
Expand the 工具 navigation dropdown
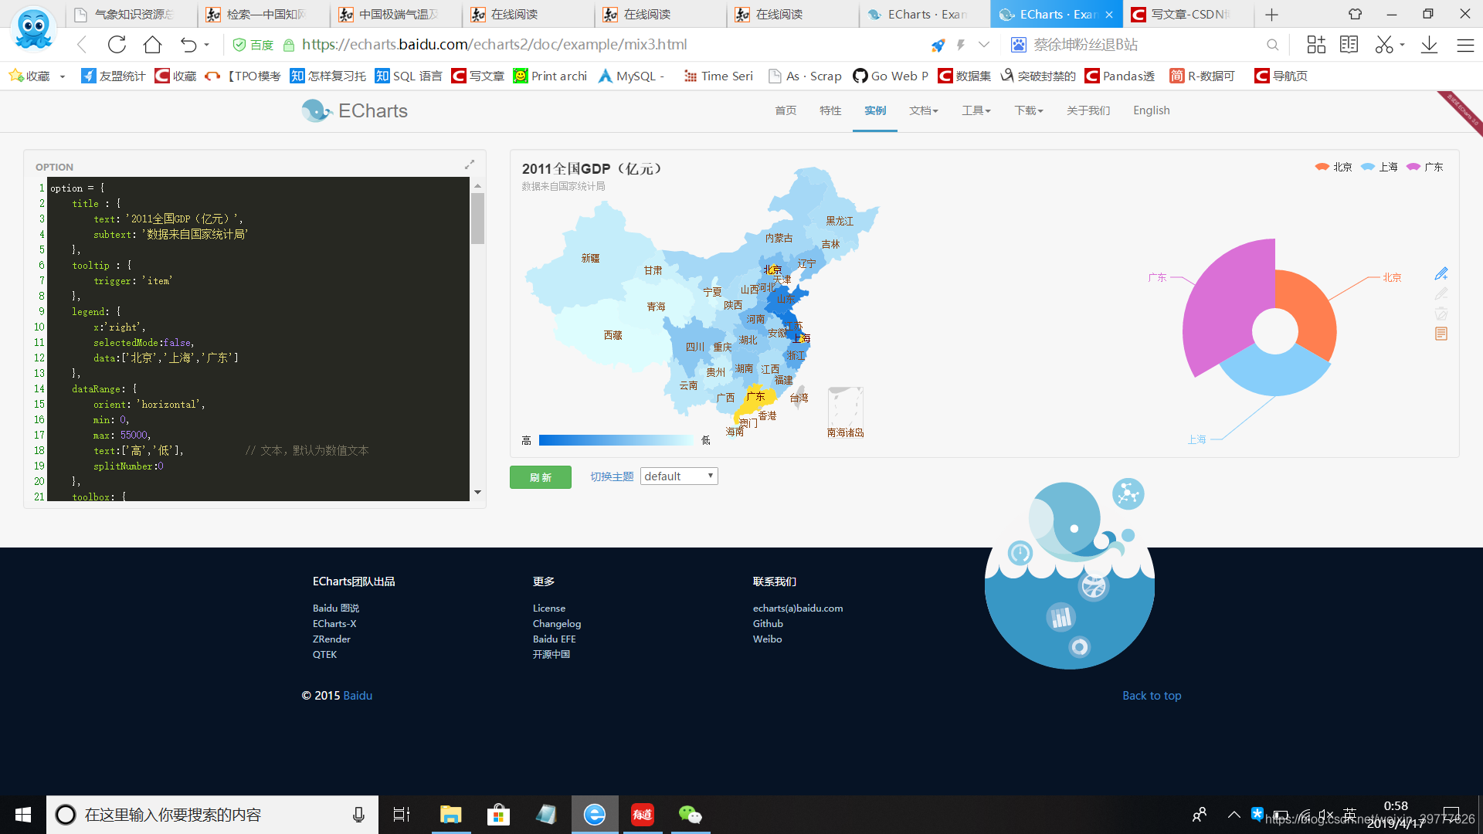976,110
